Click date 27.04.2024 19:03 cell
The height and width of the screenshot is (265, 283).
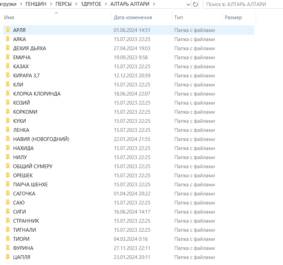(132, 48)
